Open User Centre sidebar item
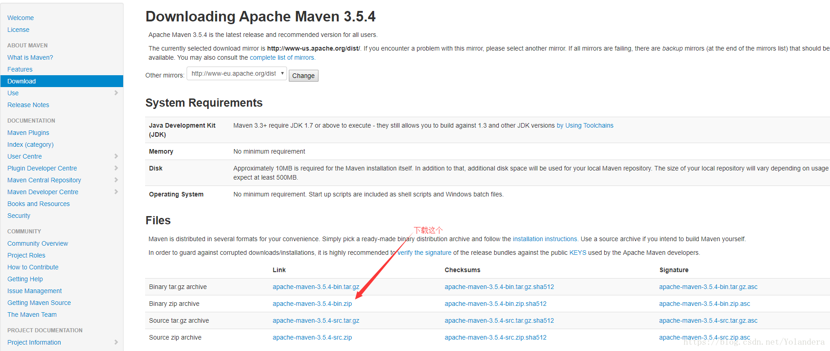This screenshot has height=351, width=830. 25,156
